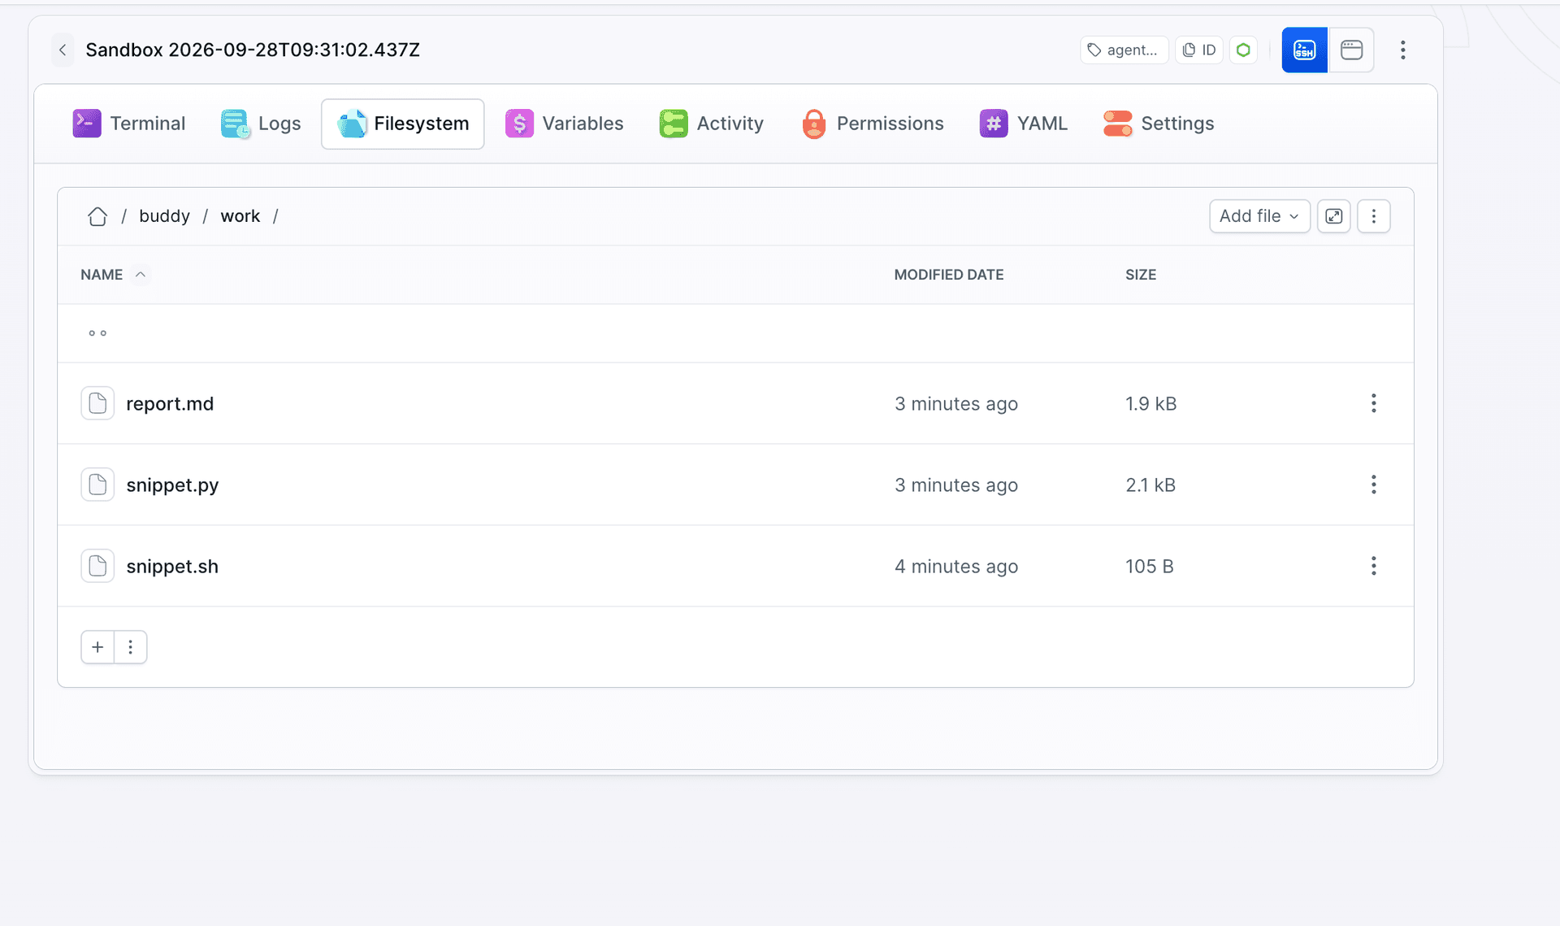This screenshot has width=1560, height=926.
Task: Click the home breadcrumb icon
Action: [x=97, y=216]
